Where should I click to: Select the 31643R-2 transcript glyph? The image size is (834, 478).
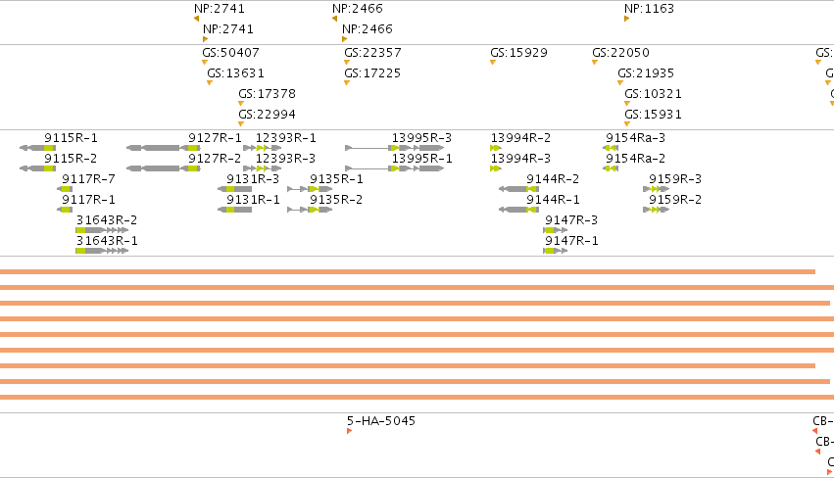pyautogui.click(x=102, y=230)
